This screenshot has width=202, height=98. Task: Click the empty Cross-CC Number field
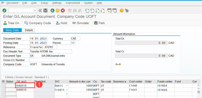(x=43, y=60)
